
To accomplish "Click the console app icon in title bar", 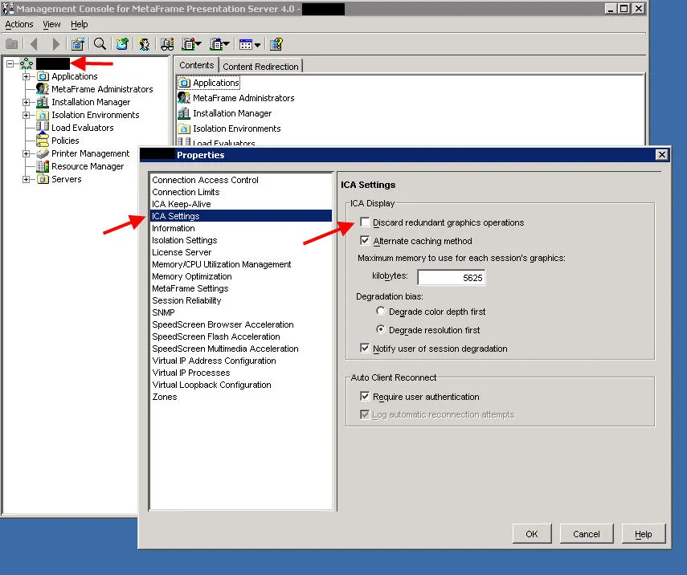I will click(8, 8).
